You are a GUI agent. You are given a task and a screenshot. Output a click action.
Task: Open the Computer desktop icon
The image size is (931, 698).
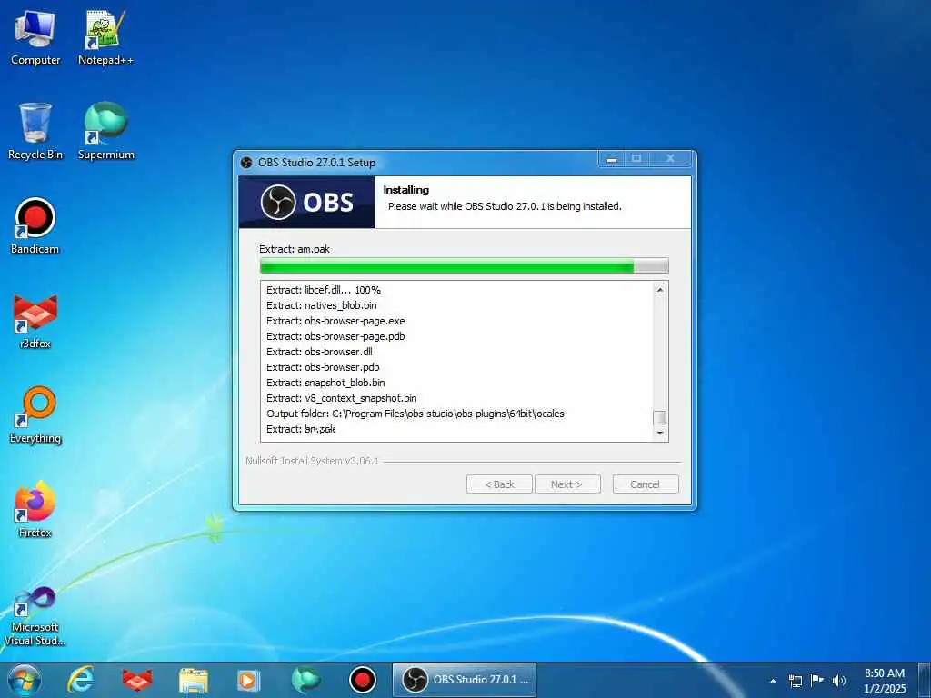pos(35,38)
